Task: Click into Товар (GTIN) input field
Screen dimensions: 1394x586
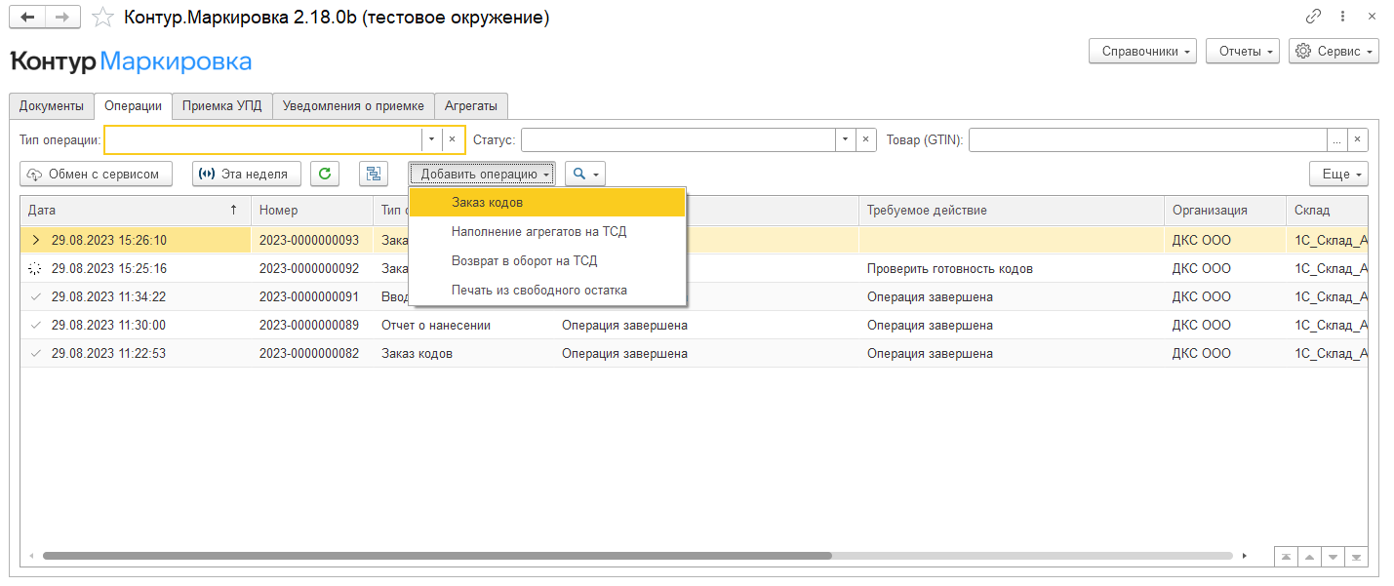Action: coord(1148,139)
